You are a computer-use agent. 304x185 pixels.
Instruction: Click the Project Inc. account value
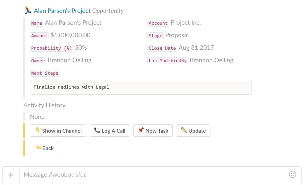click(185, 23)
